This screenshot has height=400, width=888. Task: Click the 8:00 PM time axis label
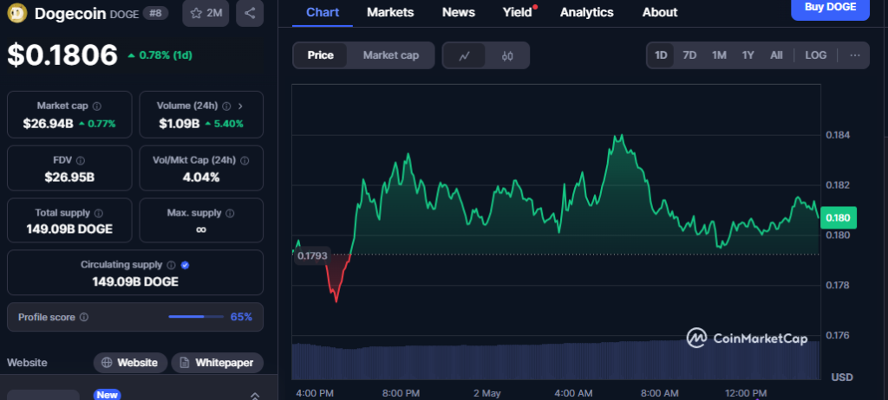(x=401, y=393)
